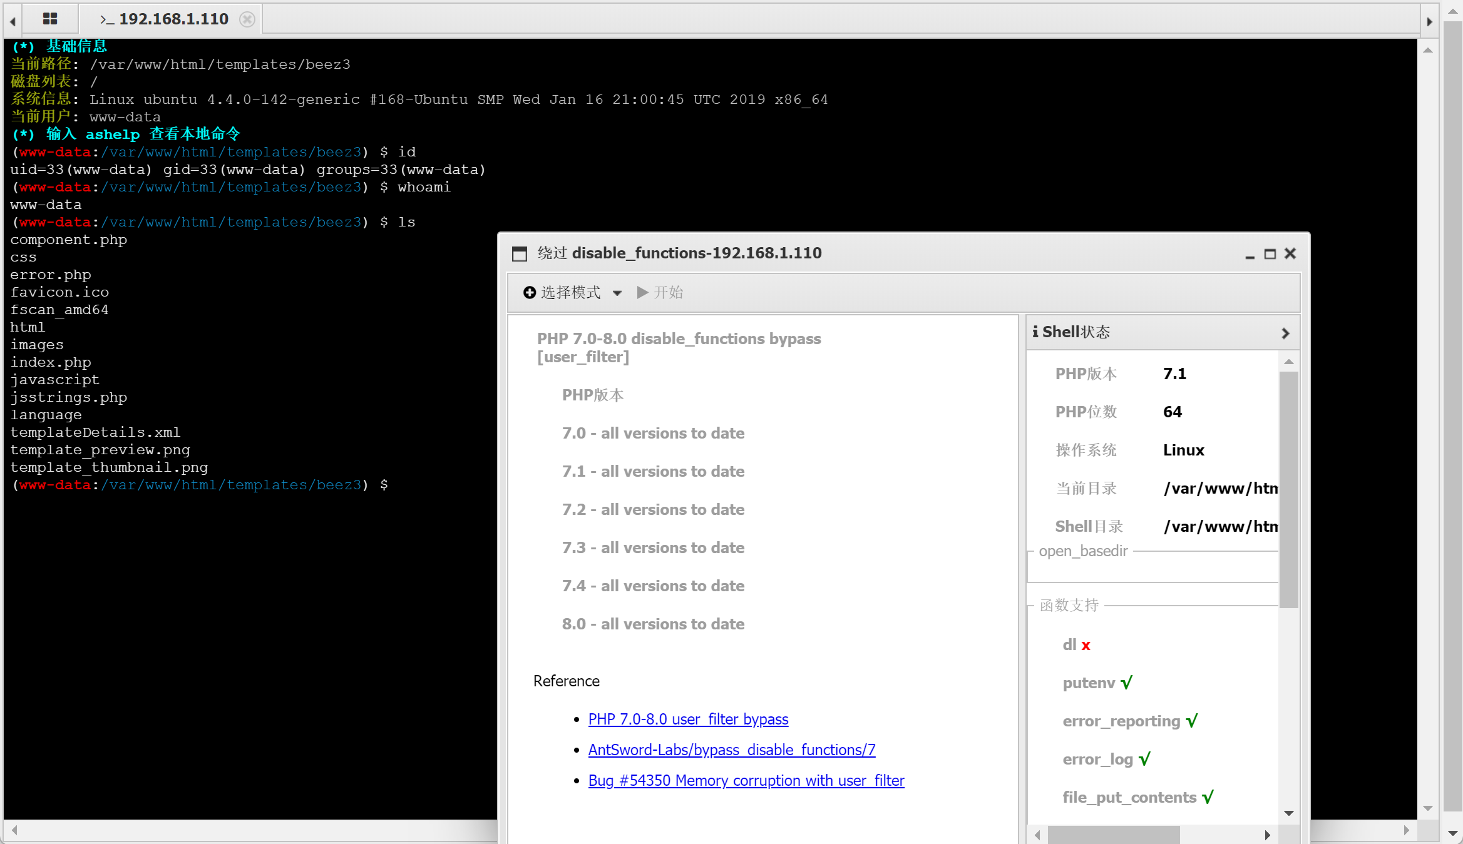The width and height of the screenshot is (1463, 844).
Task: Open PHP 7.0-8.0 user_filter bypass link
Action: point(688,719)
